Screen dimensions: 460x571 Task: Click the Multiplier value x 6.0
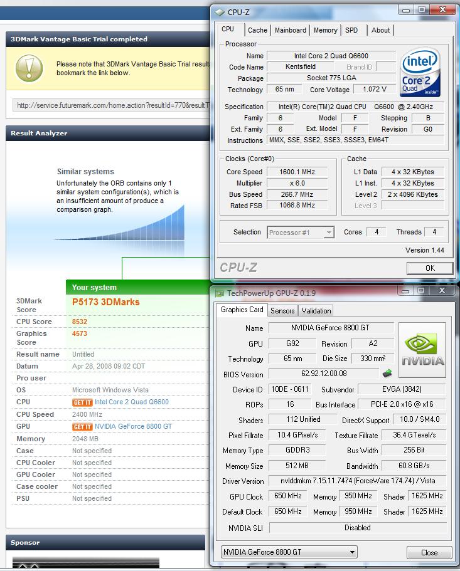297,183
